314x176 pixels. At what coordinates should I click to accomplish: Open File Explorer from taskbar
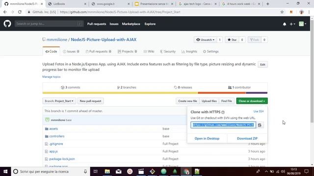[x=107, y=172]
